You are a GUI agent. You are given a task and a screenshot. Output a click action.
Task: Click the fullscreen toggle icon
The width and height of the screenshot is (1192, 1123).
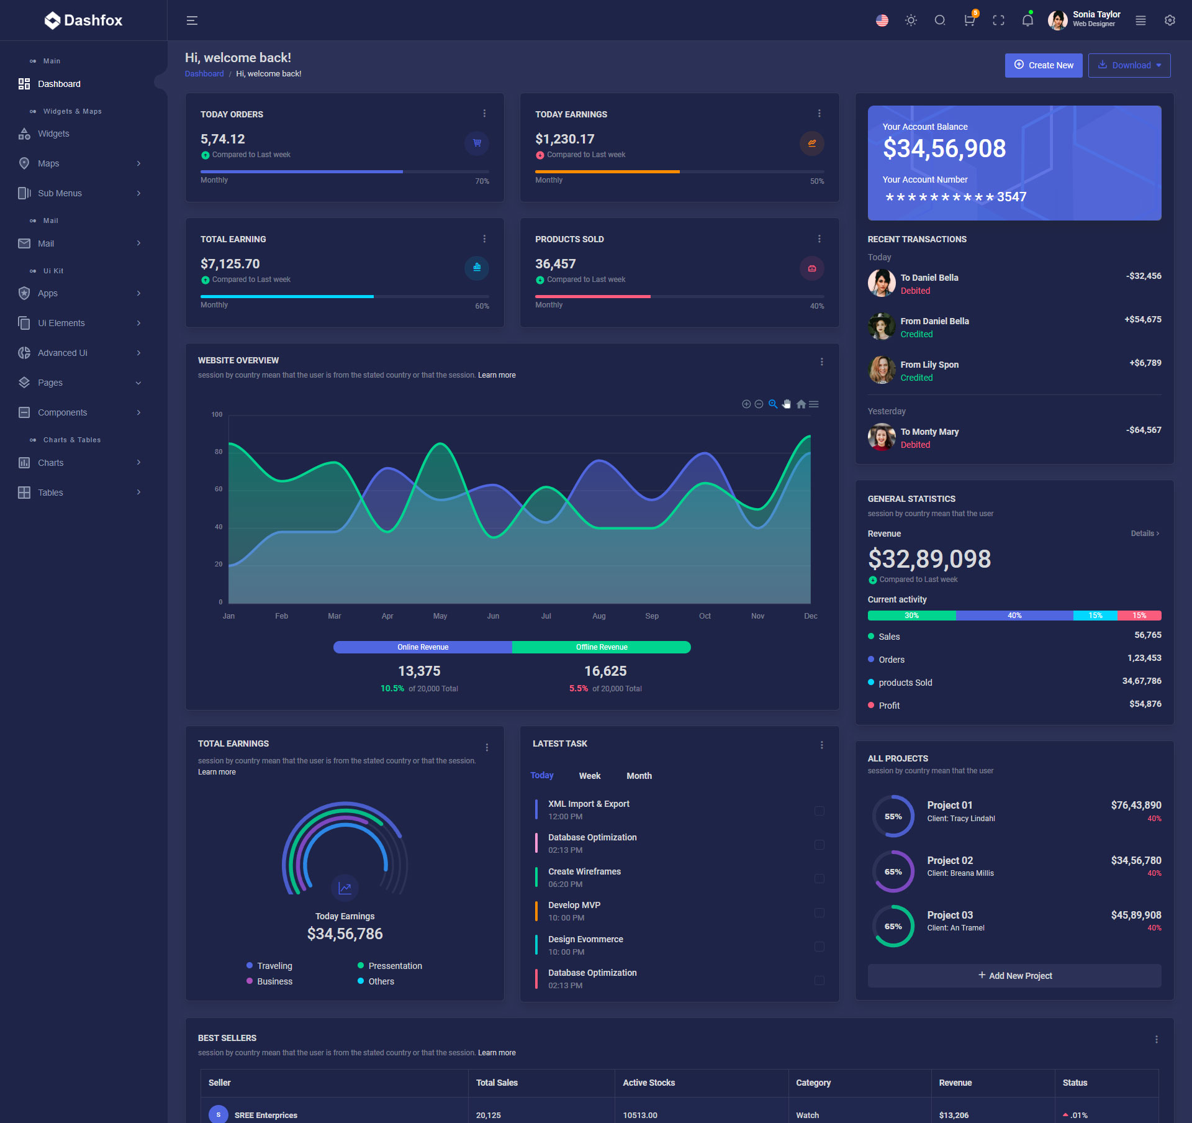click(x=998, y=20)
